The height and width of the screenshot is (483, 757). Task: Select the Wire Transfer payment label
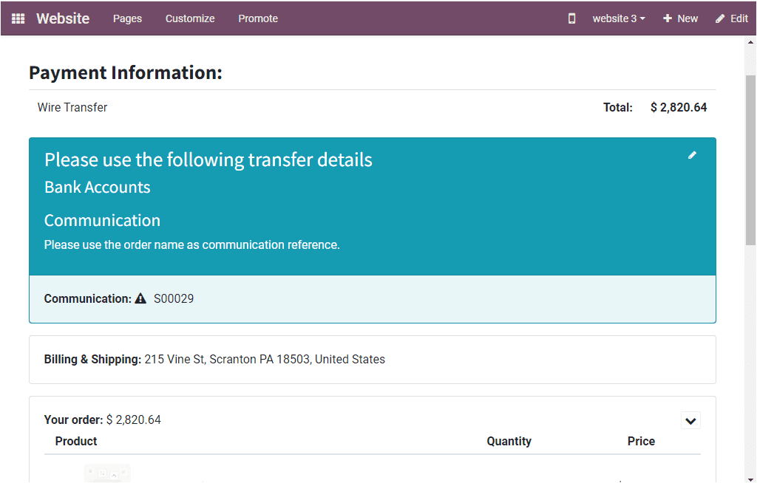pyautogui.click(x=72, y=107)
